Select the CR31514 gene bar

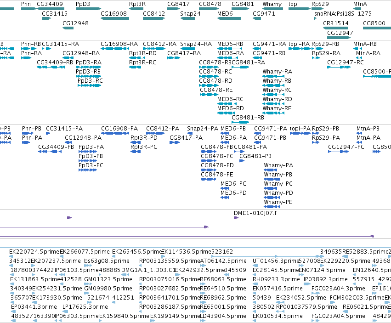(x=335, y=28)
